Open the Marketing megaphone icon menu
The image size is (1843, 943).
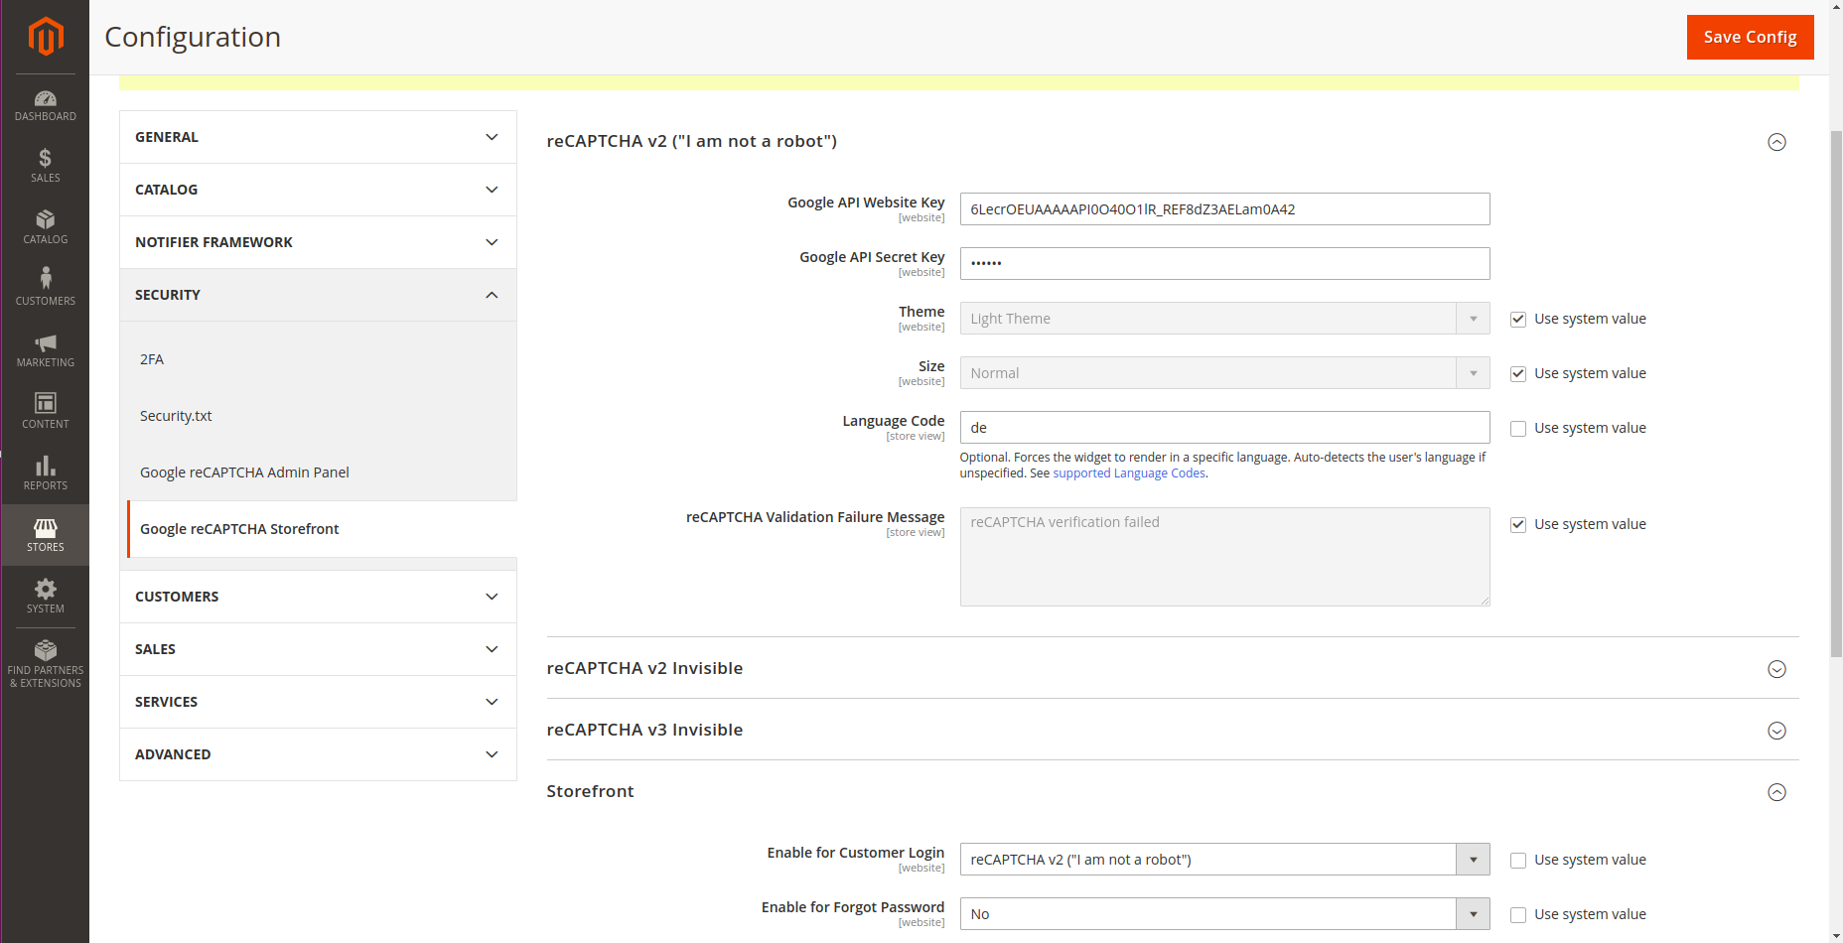[46, 350]
